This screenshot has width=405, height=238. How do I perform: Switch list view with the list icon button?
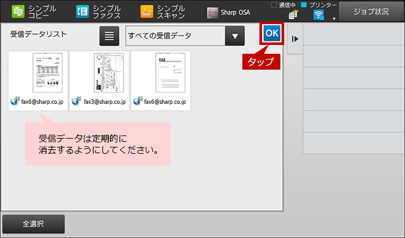point(109,36)
